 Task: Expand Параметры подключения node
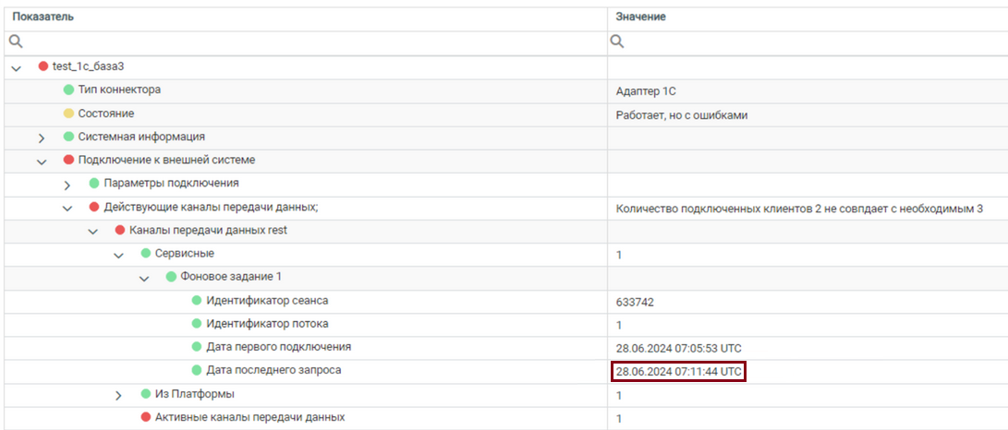[67, 185]
